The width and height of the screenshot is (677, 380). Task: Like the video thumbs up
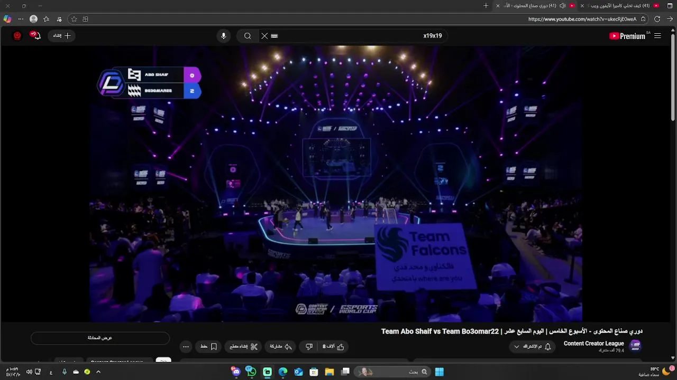click(x=334, y=347)
